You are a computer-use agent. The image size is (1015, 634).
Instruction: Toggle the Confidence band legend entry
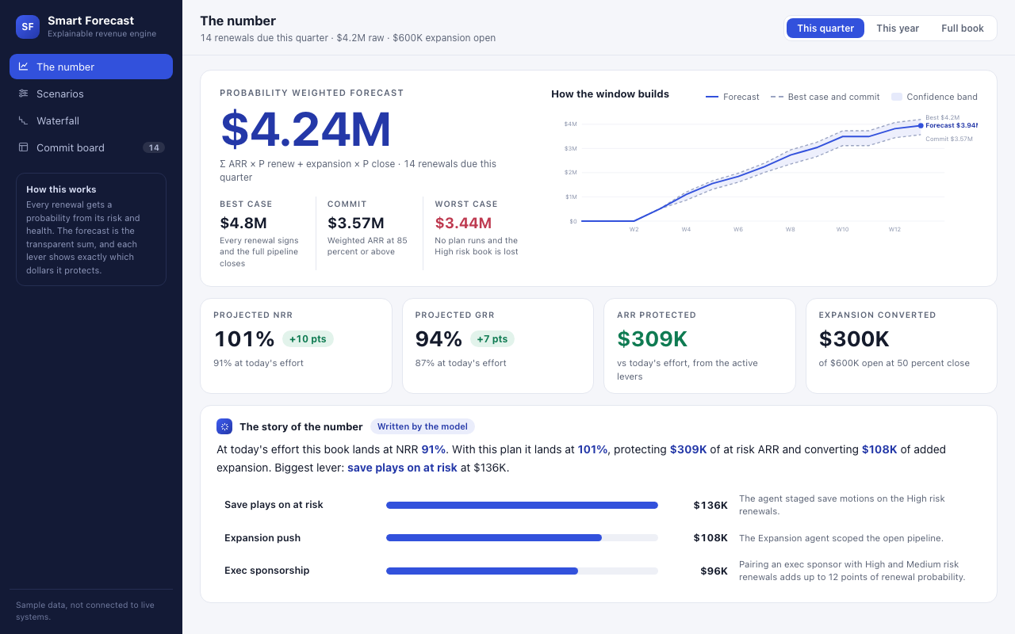click(x=934, y=97)
